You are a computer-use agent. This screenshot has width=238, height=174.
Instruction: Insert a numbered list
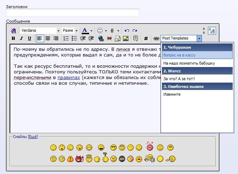66,38
